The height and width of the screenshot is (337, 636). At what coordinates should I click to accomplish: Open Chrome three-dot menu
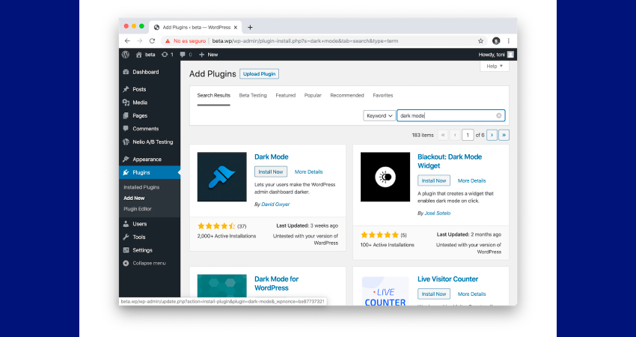tap(509, 41)
